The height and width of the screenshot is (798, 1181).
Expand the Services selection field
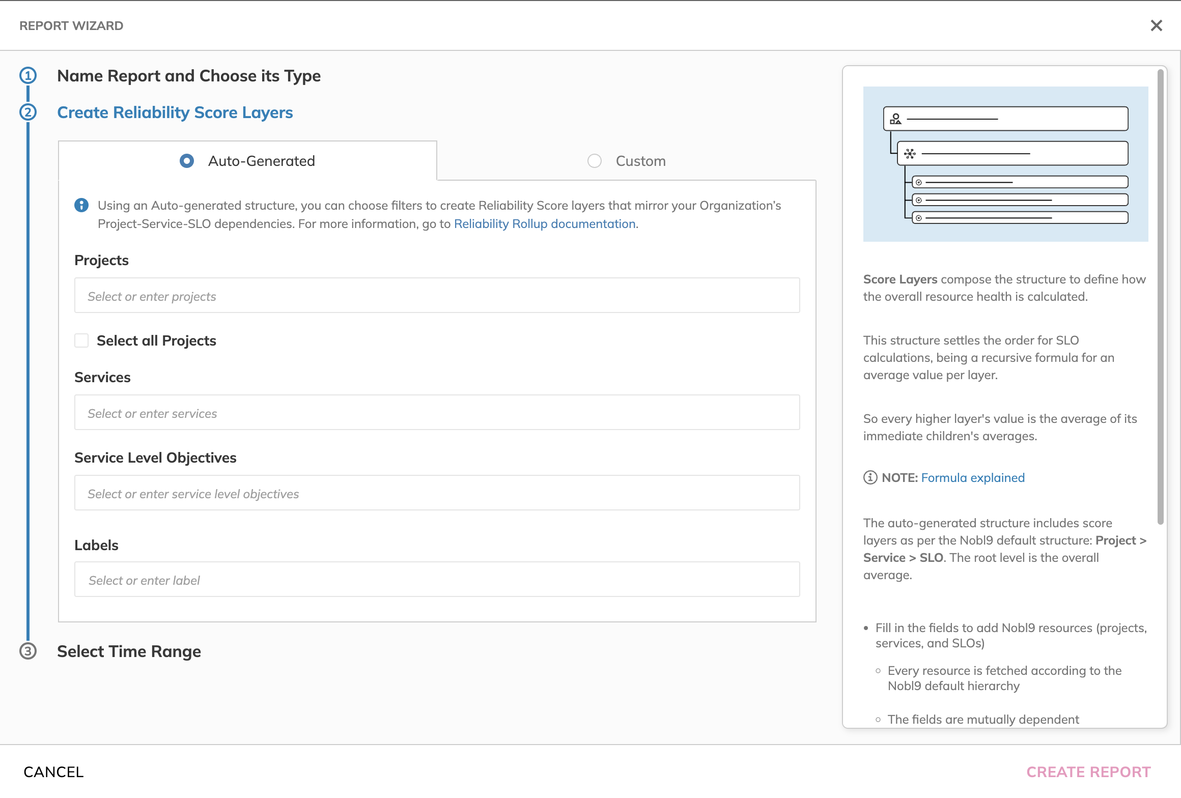tap(436, 412)
